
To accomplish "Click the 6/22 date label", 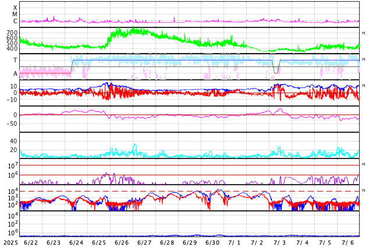I will tap(31, 242).
